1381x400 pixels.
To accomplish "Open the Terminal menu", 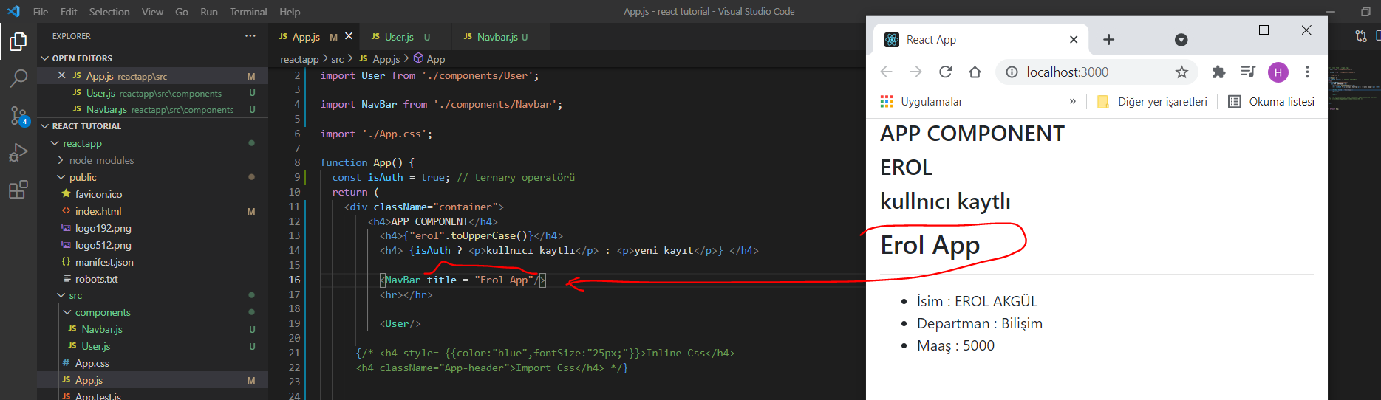I will (248, 12).
